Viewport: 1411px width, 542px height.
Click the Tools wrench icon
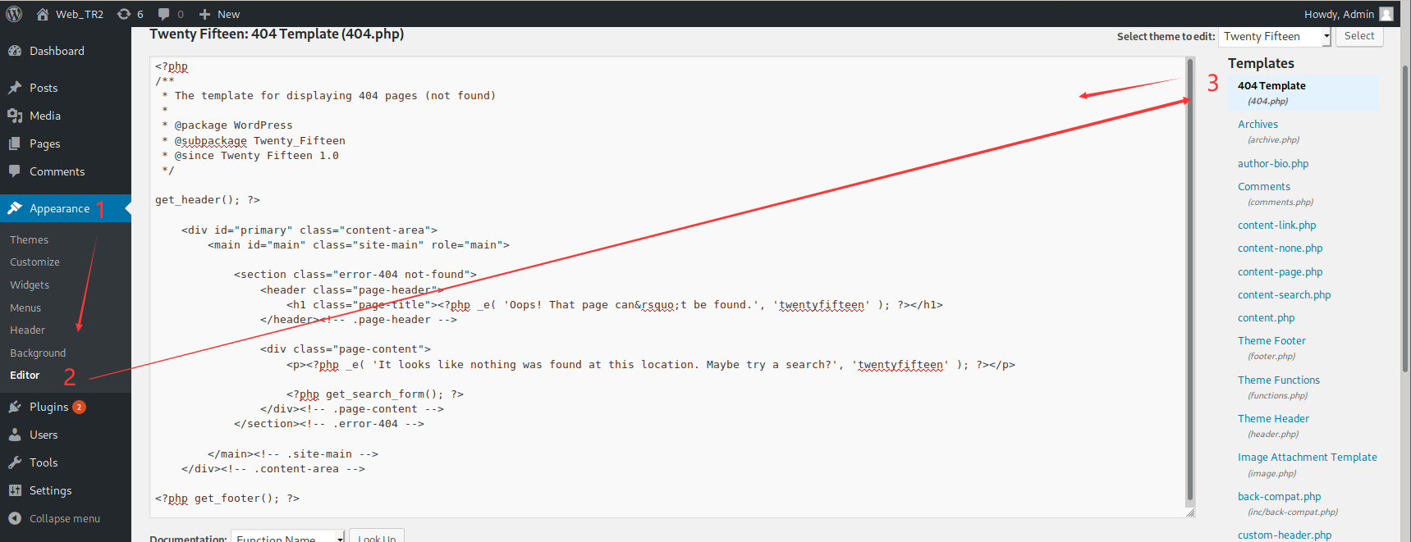point(15,462)
